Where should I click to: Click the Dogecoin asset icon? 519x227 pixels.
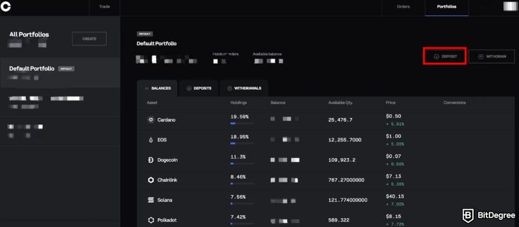[x=151, y=160]
